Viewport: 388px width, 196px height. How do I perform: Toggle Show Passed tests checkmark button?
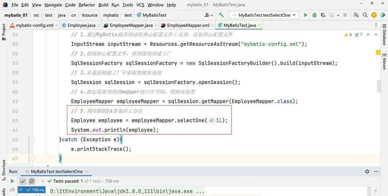tap(23, 181)
